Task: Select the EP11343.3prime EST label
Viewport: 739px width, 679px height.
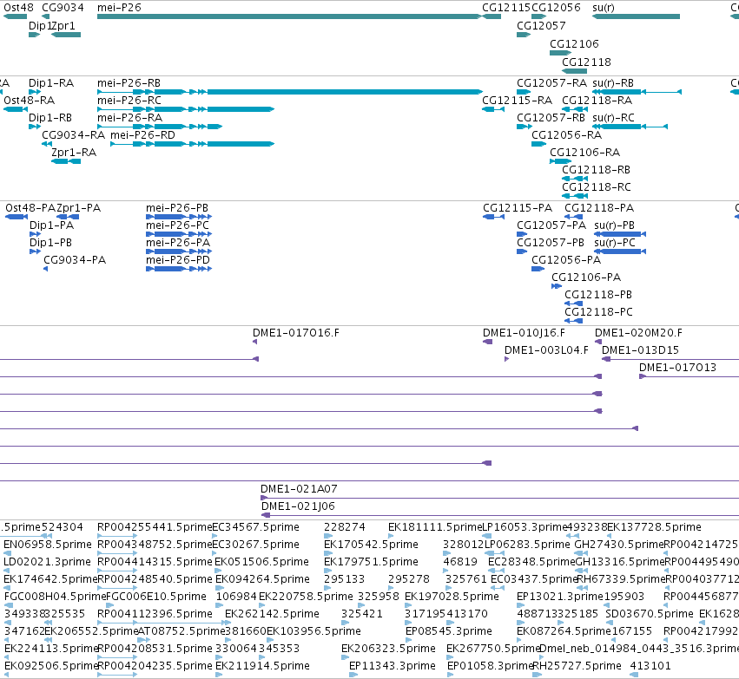Action: coord(393,666)
